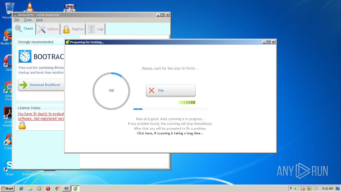
Task: Select the Google Chrome desktop icon
Action: (8, 91)
